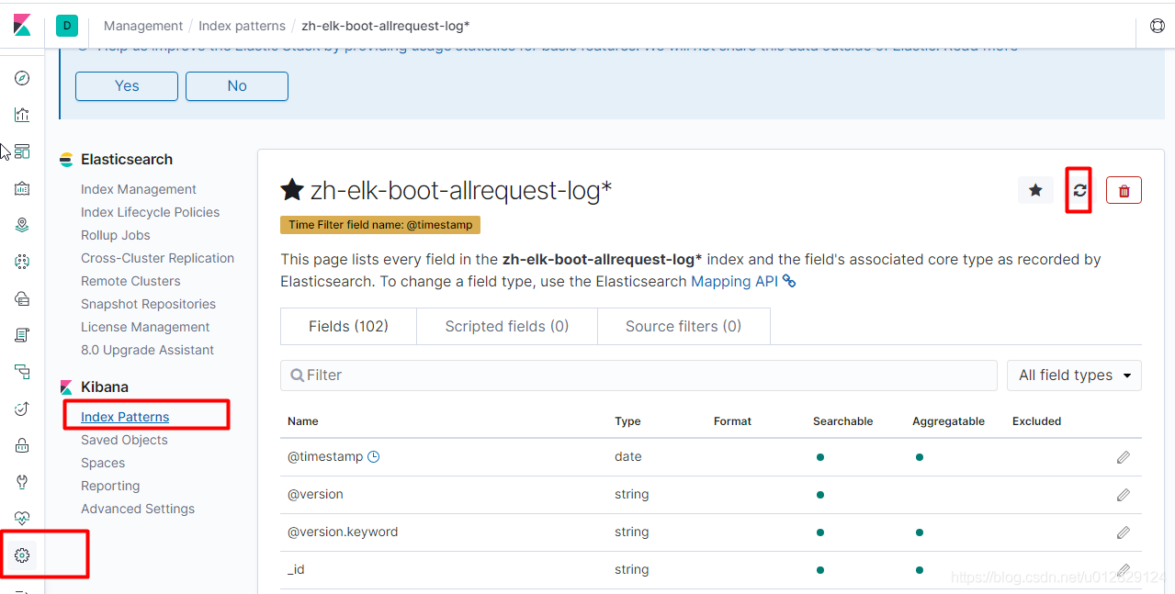Click No on the usage statistics banner
The image size is (1175, 594).
pyautogui.click(x=237, y=86)
